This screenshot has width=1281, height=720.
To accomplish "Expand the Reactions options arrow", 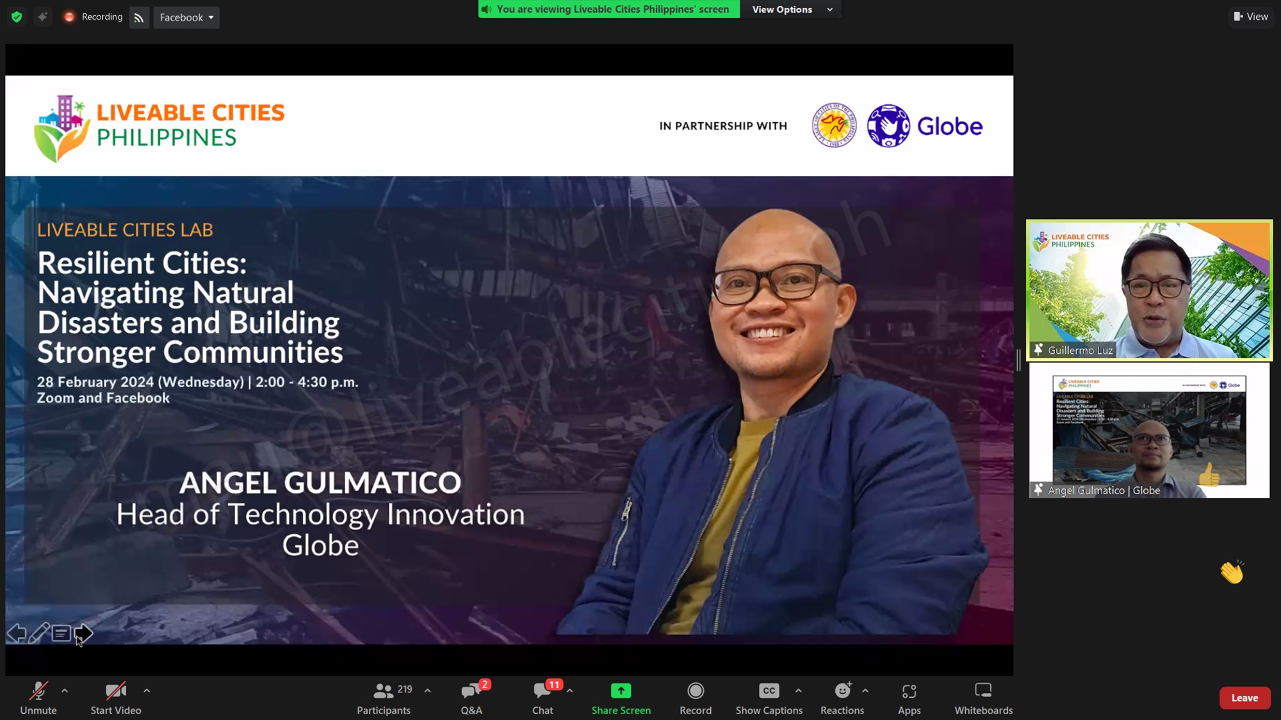I will point(865,691).
